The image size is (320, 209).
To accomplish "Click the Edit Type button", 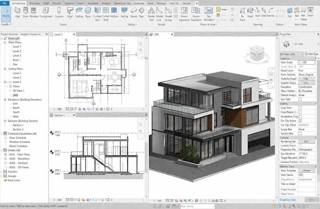I will click(312, 54).
